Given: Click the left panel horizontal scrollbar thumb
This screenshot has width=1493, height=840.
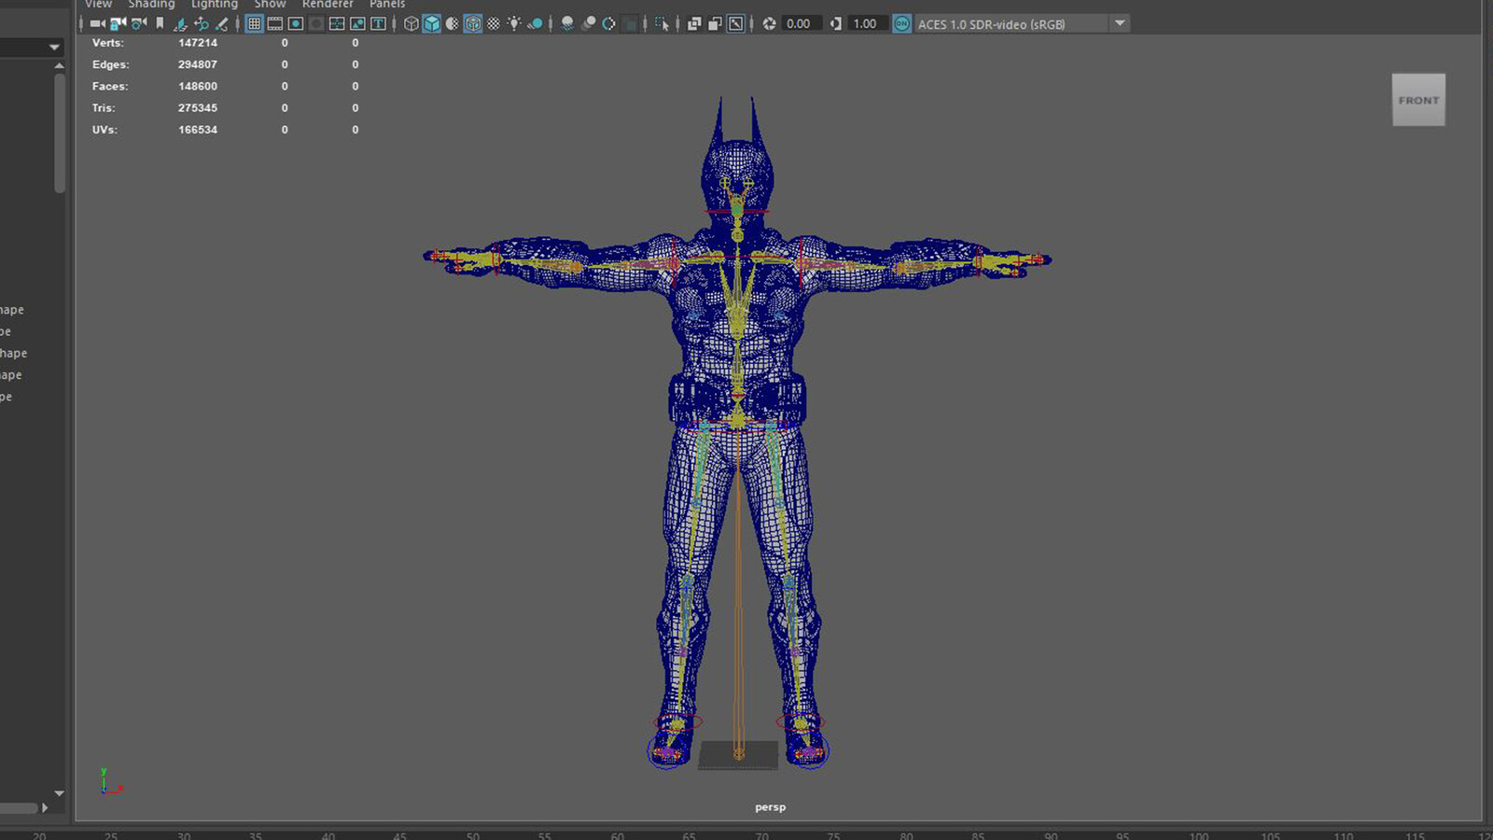Looking at the screenshot, I should pos(19,807).
